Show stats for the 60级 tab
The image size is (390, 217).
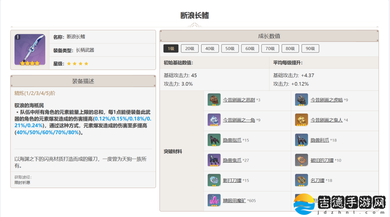pos(250,48)
